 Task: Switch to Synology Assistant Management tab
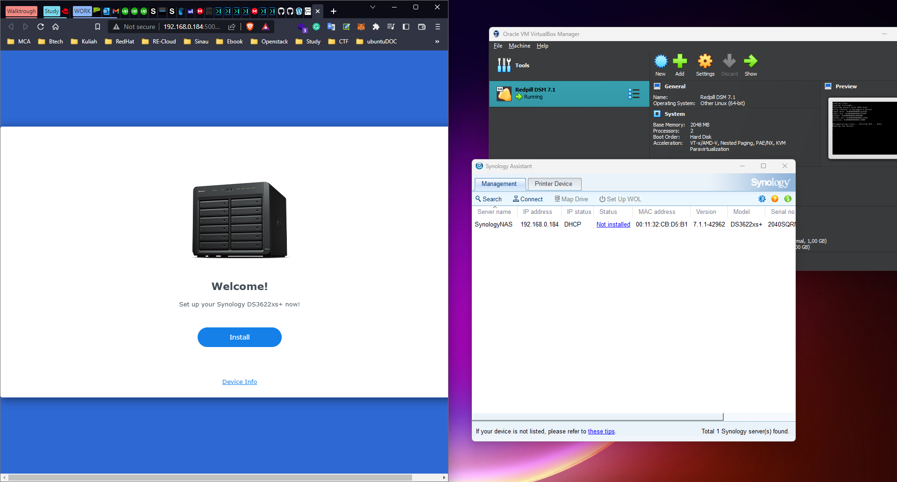click(499, 184)
